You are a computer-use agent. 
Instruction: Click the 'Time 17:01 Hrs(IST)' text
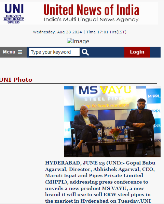pyautogui.click(x=106, y=32)
